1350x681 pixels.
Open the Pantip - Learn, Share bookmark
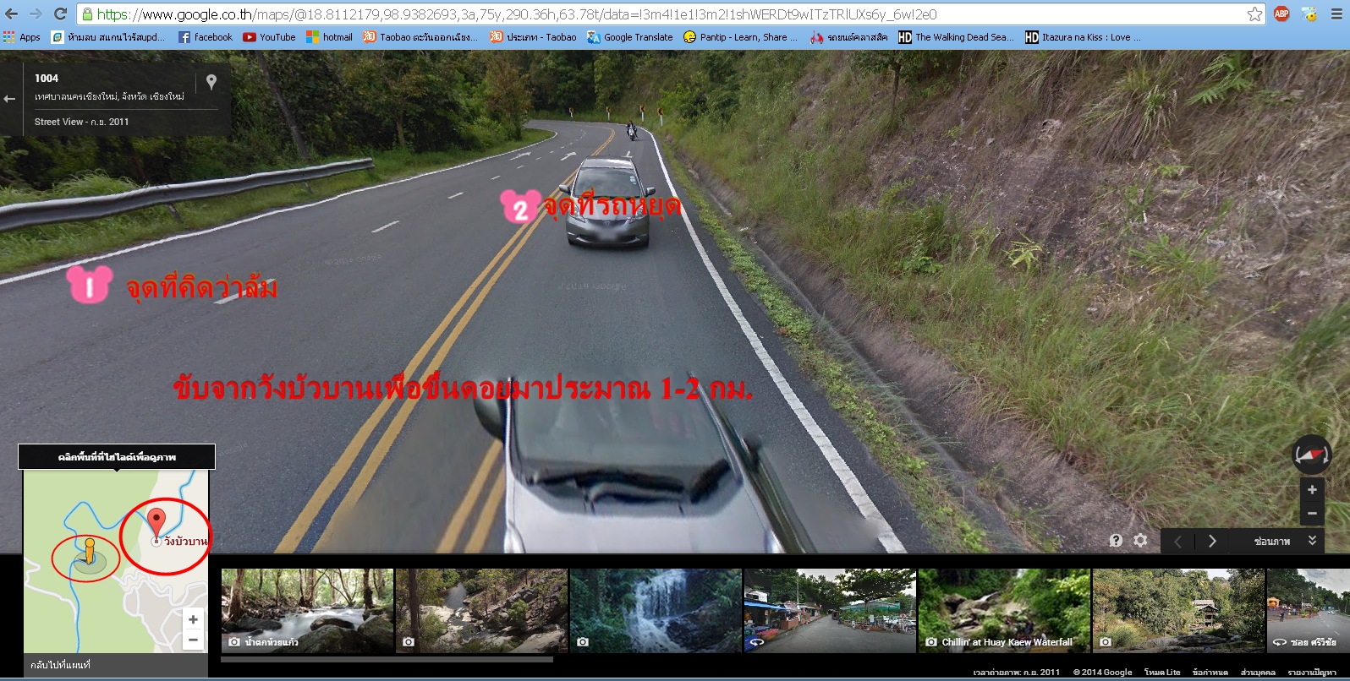740,37
